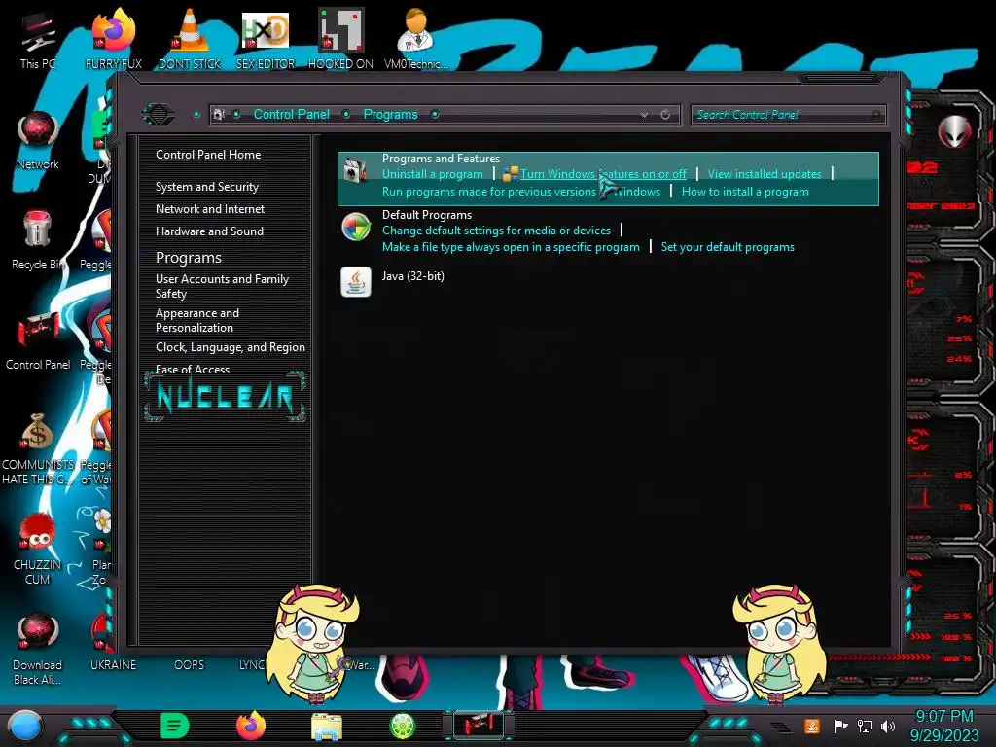This screenshot has width=996, height=747.
Task: Click the Default Programs category icon
Action: click(356, 228)
